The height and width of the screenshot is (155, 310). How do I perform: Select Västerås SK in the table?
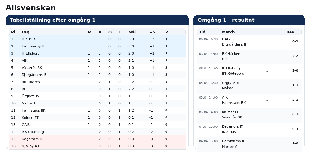(x=32, y=68)
